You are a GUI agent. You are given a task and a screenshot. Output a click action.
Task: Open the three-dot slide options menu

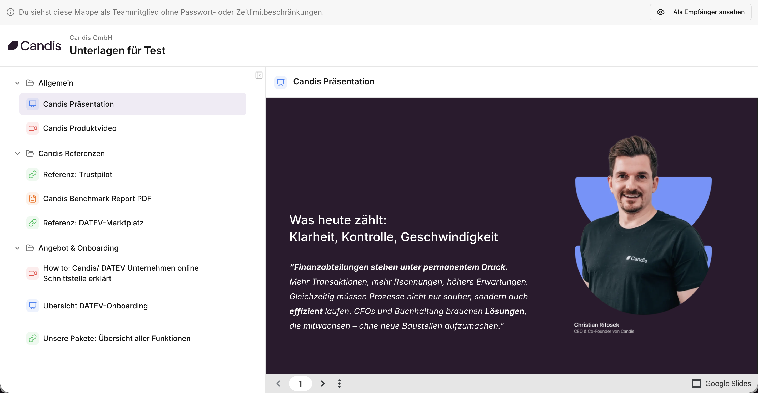(339, 383)
